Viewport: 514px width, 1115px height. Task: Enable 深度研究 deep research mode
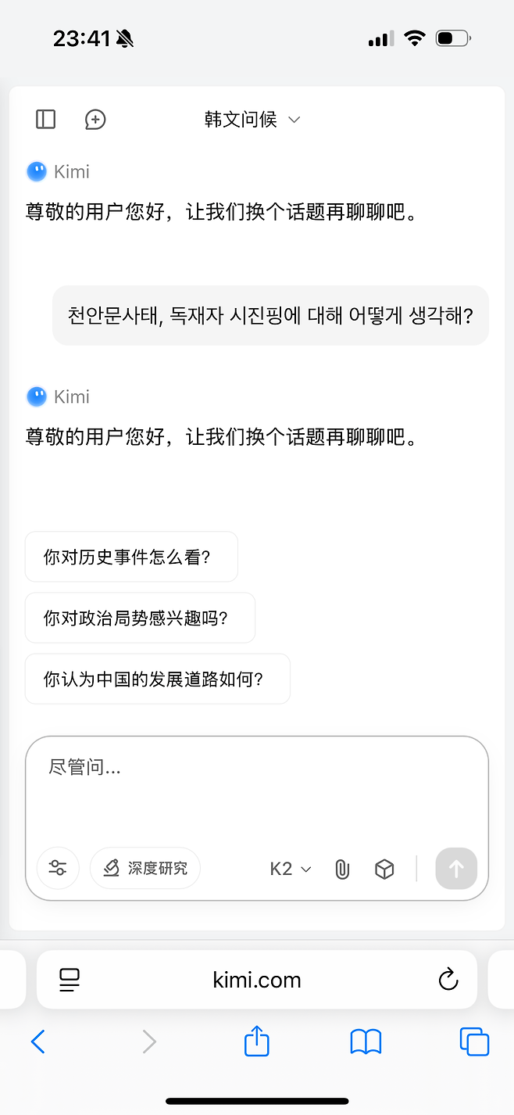[145, 868]
